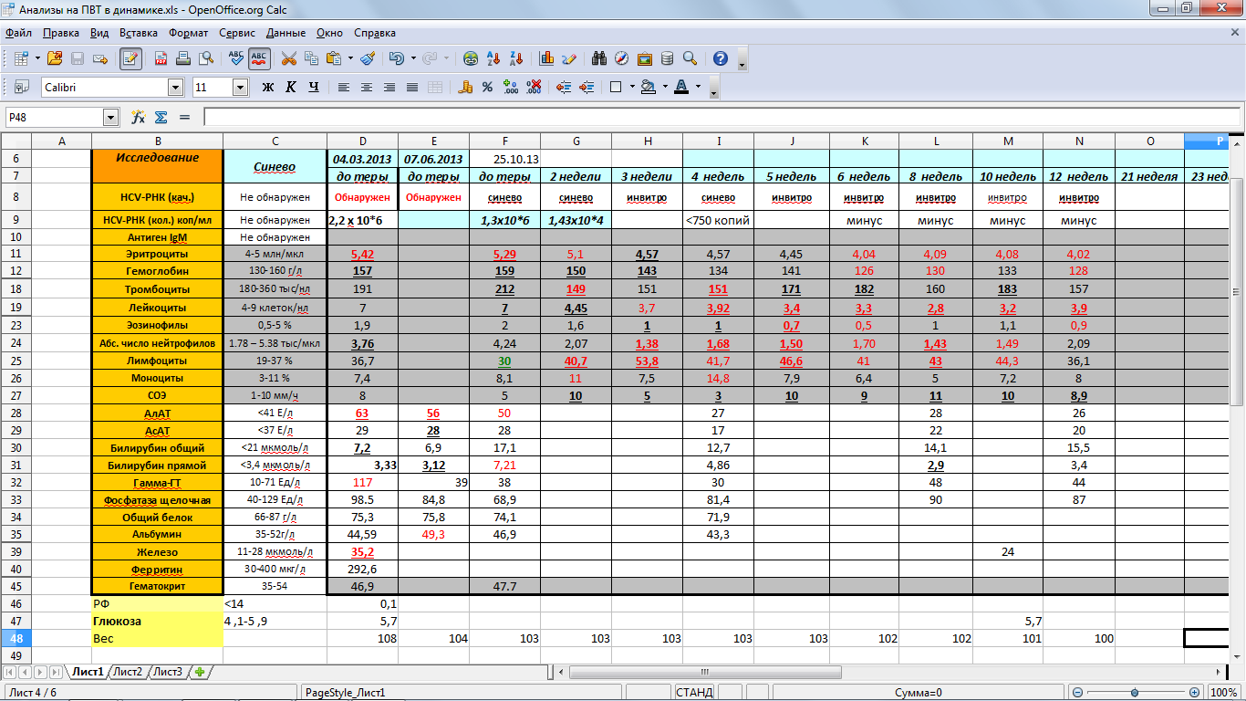Click the New spreadsheet icon
1246x701 pixels.
point(21,58)
